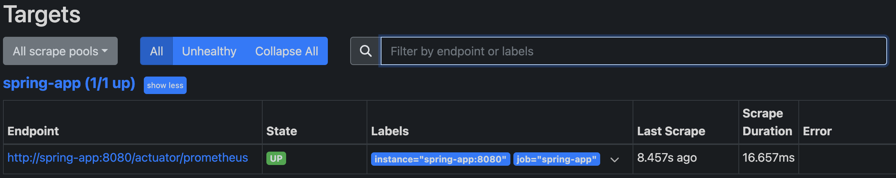The height and width of the screenshot is (178, 896).
Task: Open the All scrape pools dropdown
Action: [x=60, y=51]
